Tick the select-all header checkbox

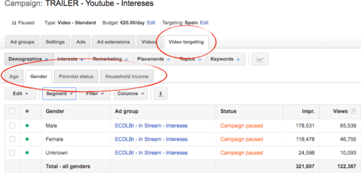pos(12,111)
